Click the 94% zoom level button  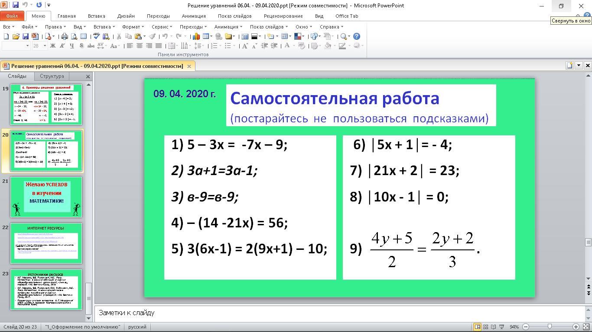(x=514, y=327)
